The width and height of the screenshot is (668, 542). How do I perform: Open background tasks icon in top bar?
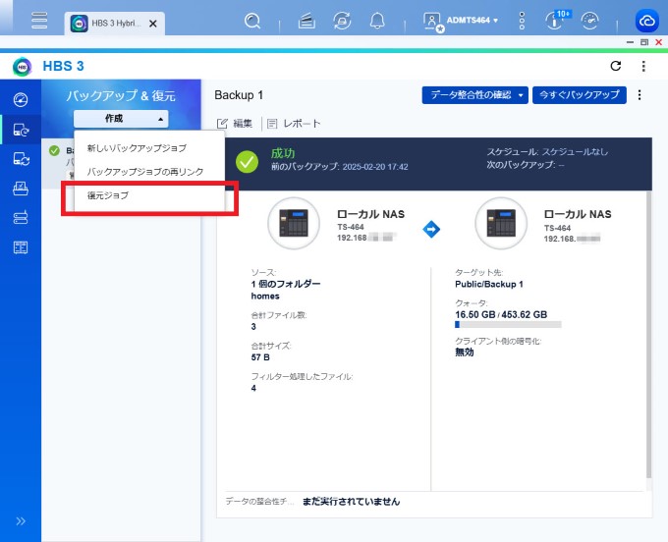point(306,21)
